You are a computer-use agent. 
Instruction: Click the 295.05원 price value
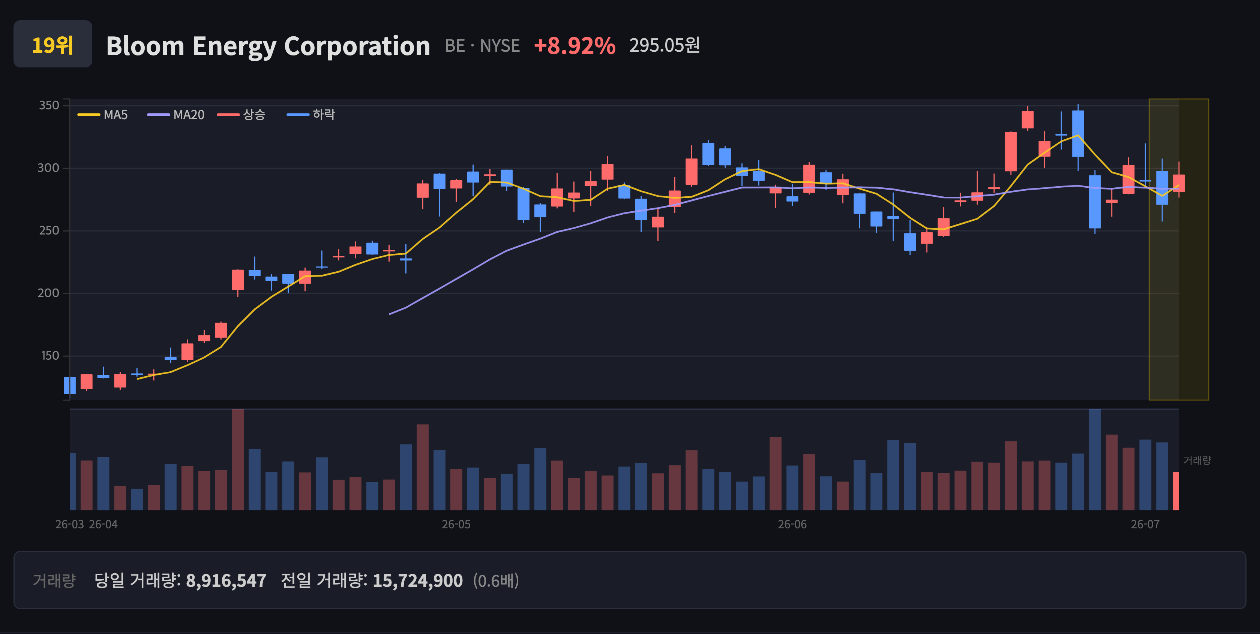tap(664, 45)
